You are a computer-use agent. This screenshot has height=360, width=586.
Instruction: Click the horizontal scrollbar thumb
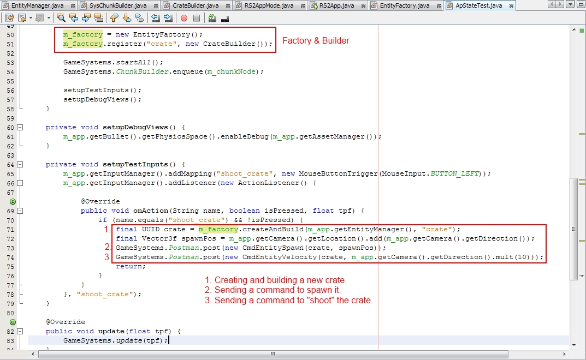273,354
